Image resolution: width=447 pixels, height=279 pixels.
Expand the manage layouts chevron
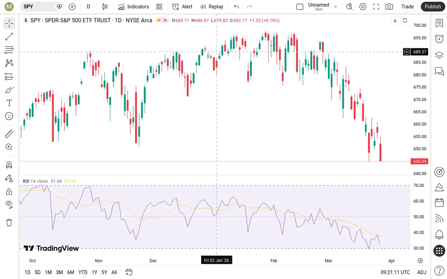(336, 7)
